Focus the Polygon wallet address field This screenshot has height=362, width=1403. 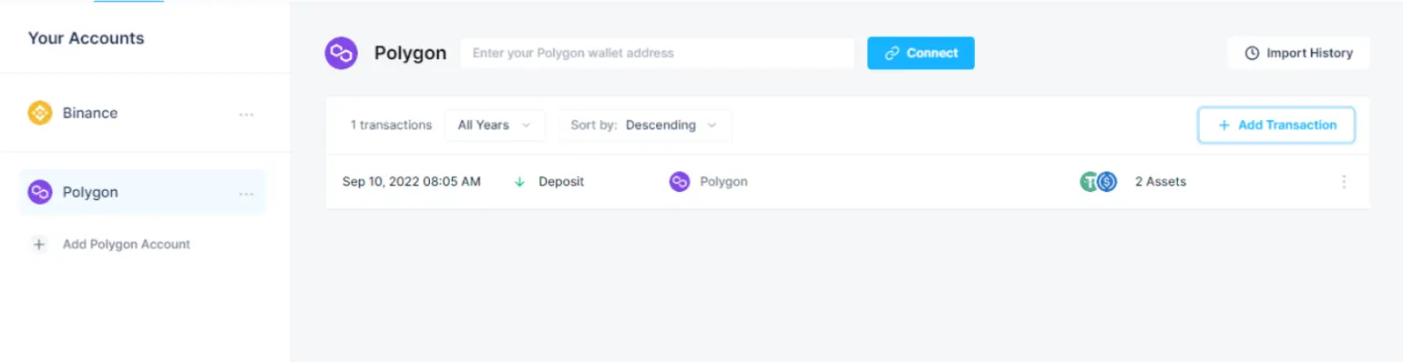coord(657,53)
